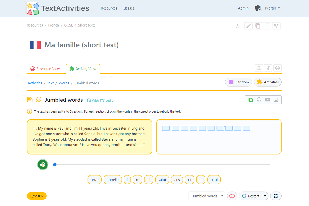The height and width of the screenshot is (206, 309).
Task: Click the GCSE breadcrumb link
Action: pyautogui.click(x=68, y=25)
